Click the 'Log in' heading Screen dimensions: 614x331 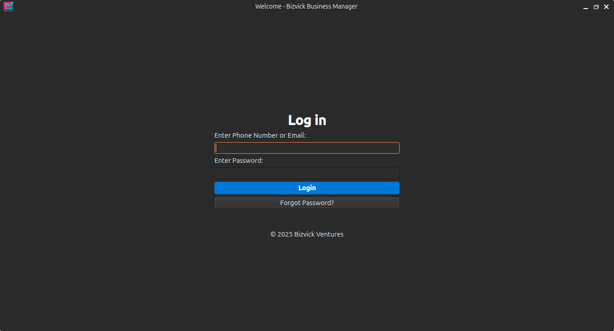click(x=307, y=120)
